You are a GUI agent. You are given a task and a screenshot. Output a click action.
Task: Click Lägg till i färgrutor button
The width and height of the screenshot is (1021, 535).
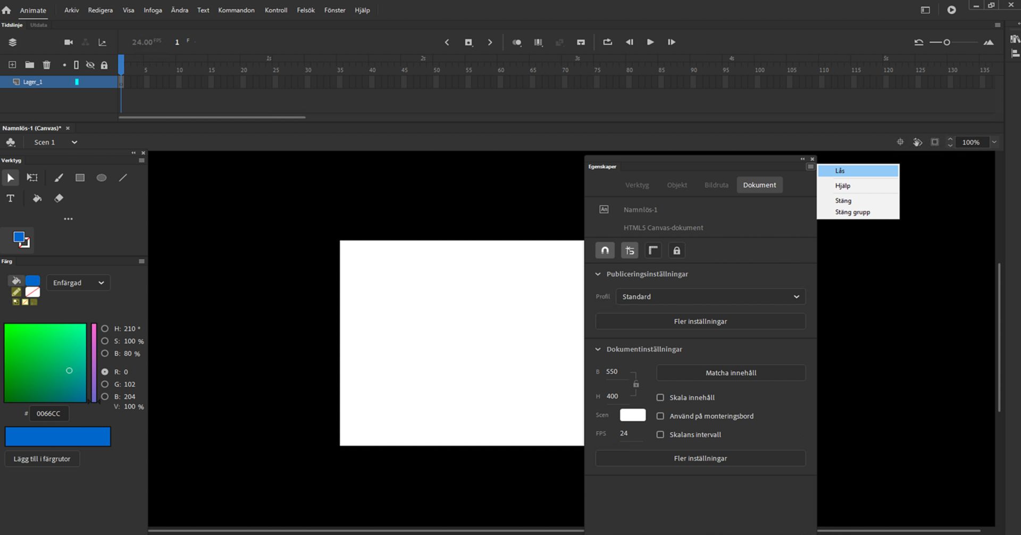click(x=42, y=459)
